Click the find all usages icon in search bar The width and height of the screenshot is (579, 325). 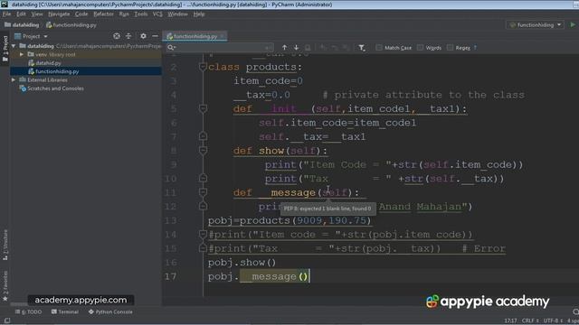pyautogui.click(x=308, y=48)
